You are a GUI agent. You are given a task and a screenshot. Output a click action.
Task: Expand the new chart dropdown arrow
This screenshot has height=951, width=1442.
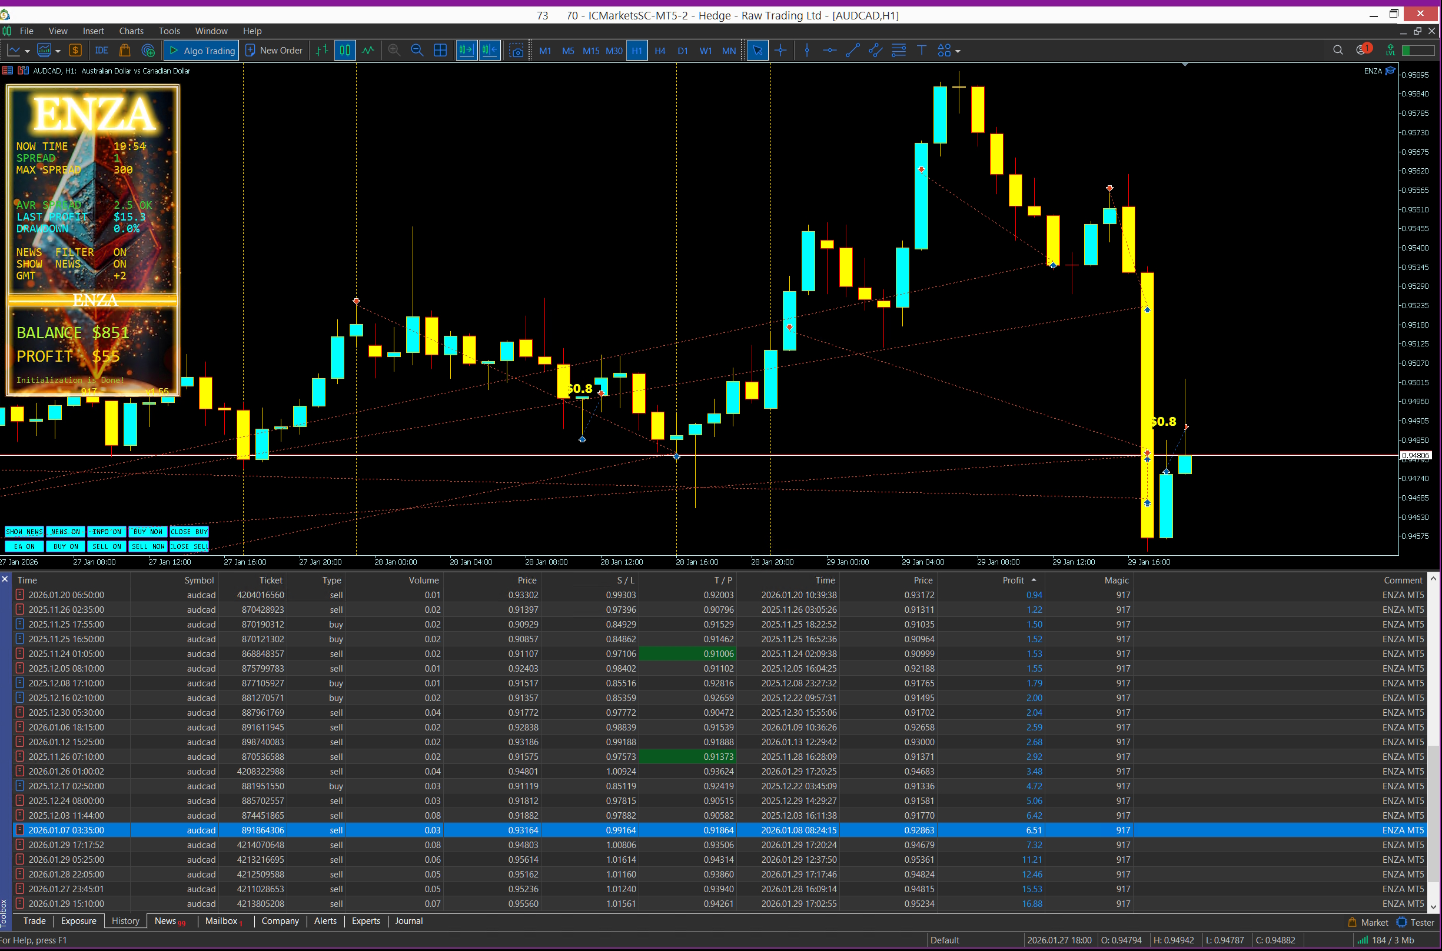click(x=27, y=52)
